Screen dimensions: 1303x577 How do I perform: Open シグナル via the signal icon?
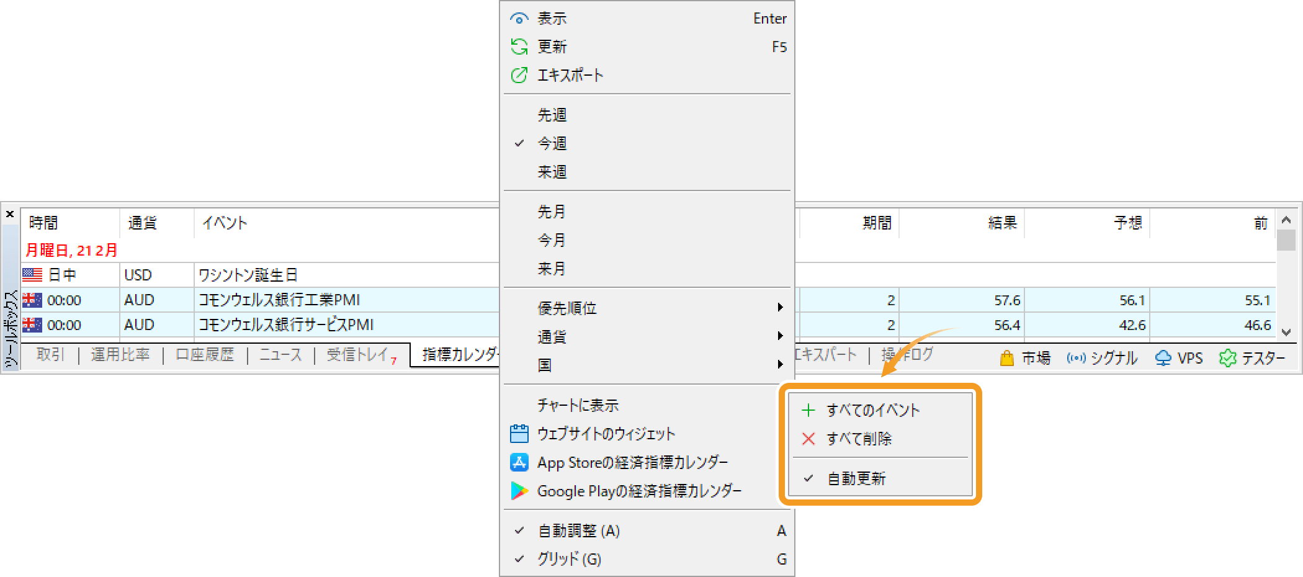pyautogui.click(x=1076, y=358)
